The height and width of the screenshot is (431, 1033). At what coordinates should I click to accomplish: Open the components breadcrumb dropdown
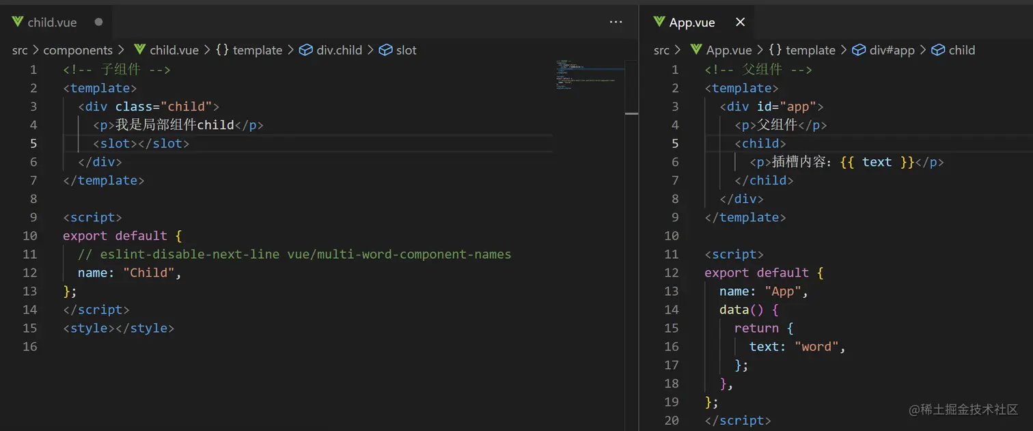[78, 50]
